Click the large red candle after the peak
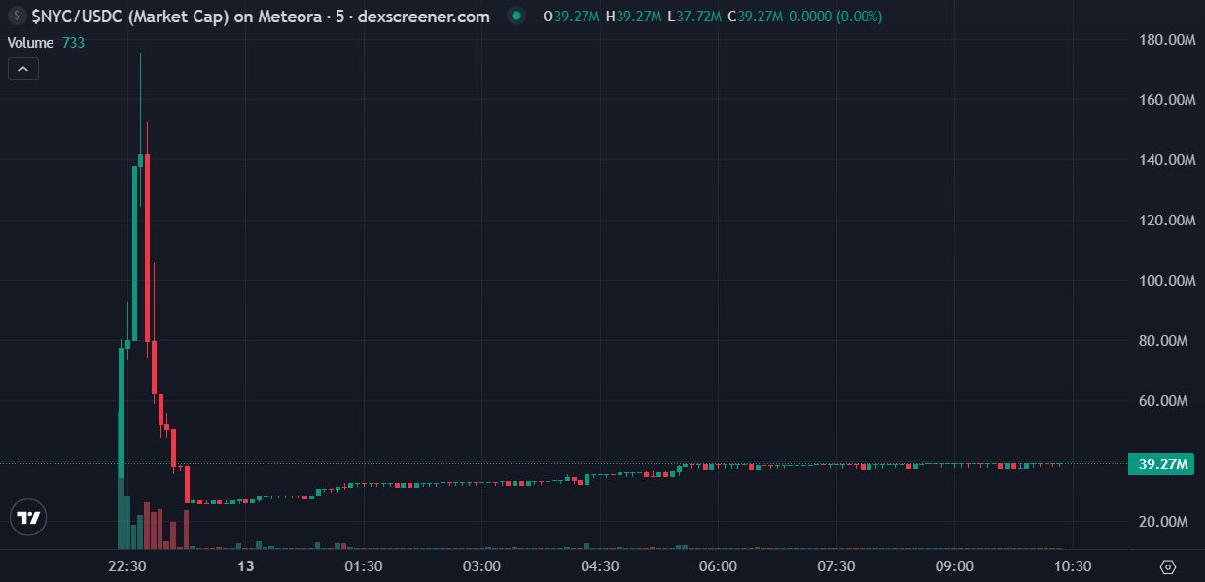The width and height of the screenshot is (1205, 582). [147, 248]
